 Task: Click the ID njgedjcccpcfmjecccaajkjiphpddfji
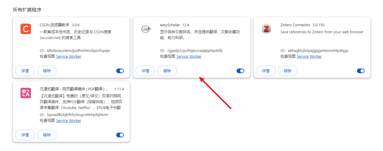pyautogui.click(x=195, y=51)
